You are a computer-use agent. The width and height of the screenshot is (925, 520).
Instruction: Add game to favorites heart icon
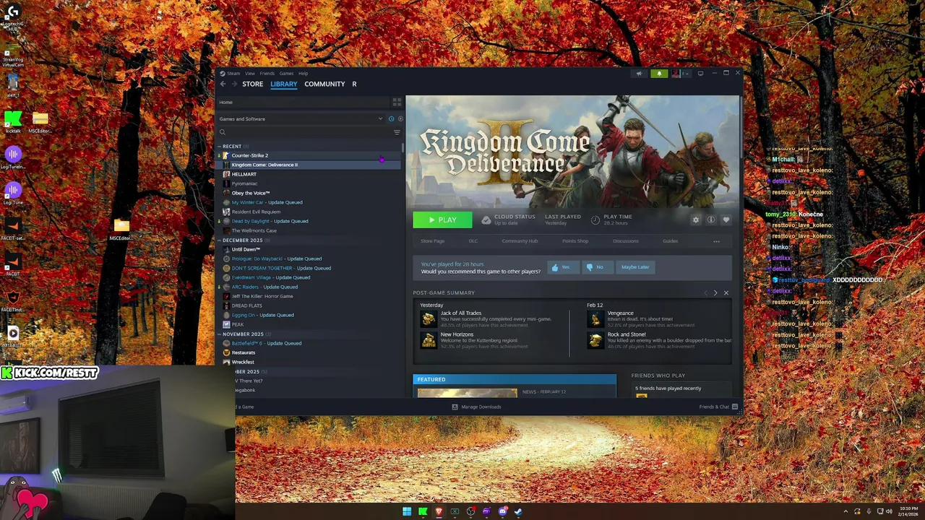pos(726,220)
